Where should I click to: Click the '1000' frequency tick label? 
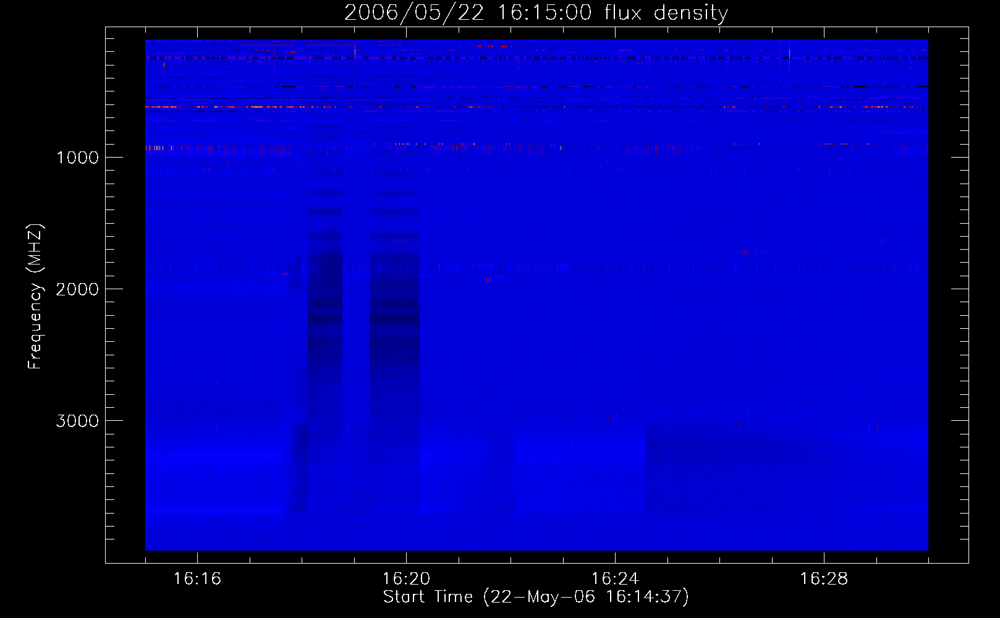pyautogui.click(x=77, y=158)
